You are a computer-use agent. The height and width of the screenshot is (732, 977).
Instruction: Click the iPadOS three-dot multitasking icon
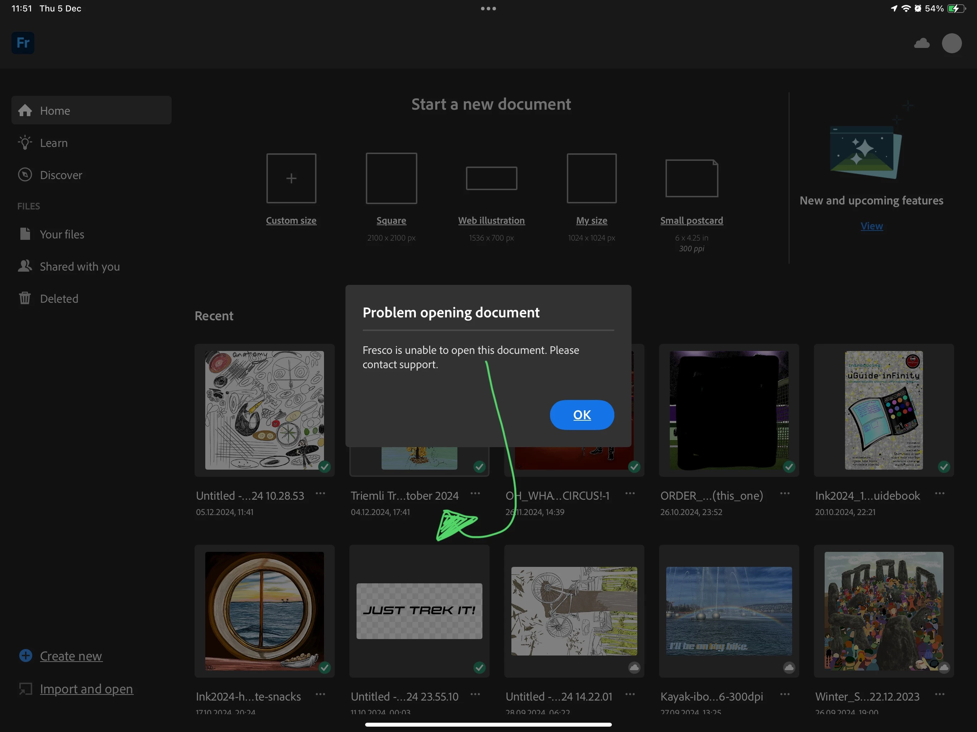(488, 8)
